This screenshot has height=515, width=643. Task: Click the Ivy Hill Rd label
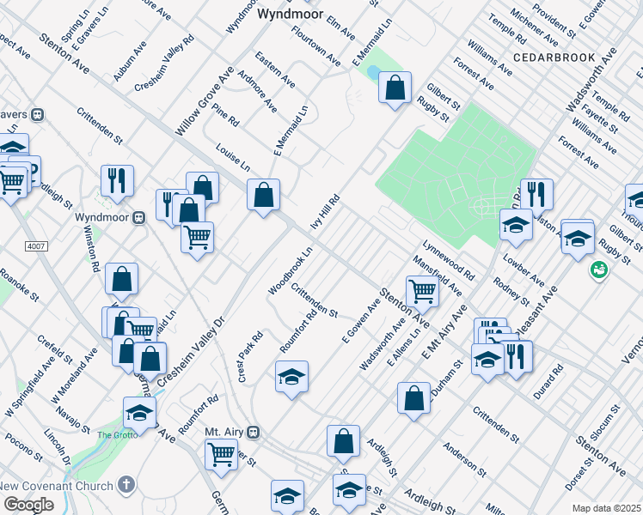pos(326,212)
